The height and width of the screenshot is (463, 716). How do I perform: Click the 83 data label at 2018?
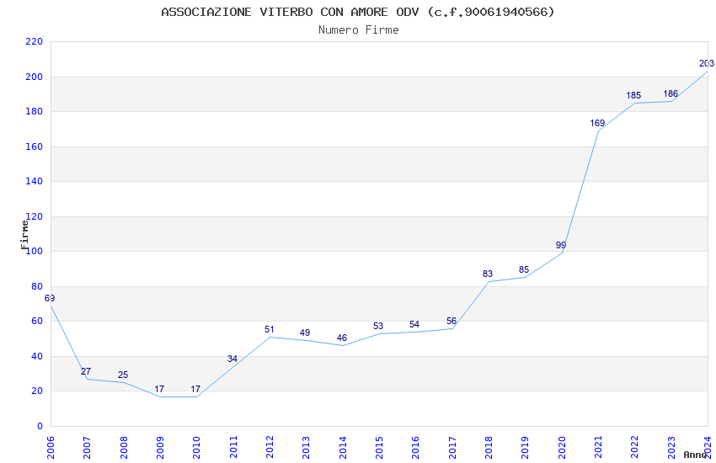(488, 274)
